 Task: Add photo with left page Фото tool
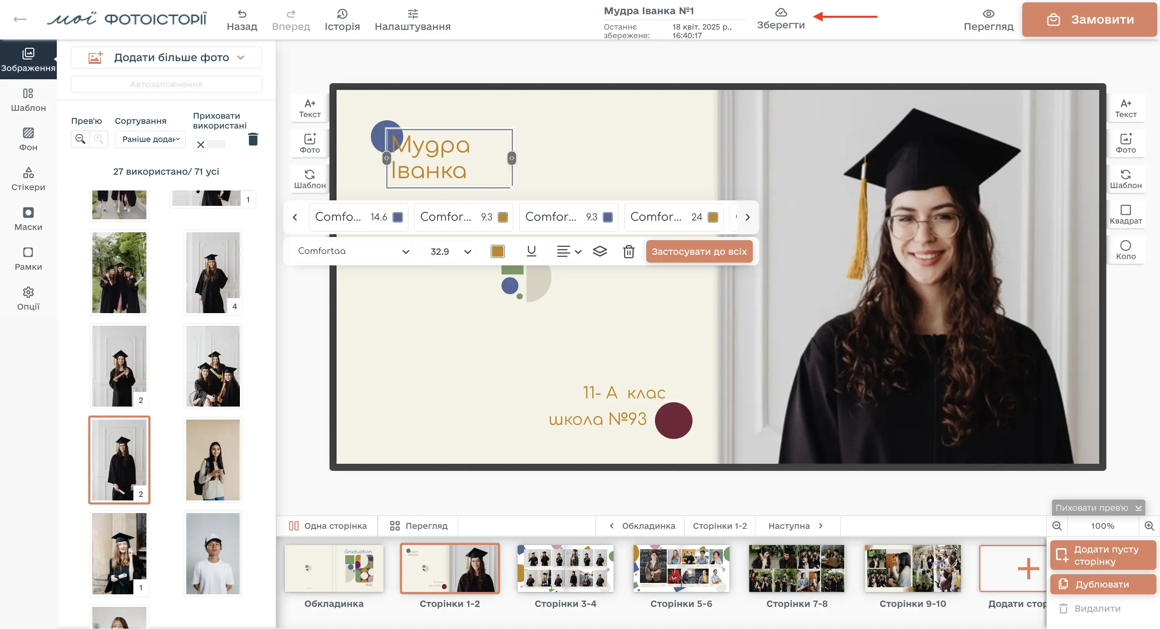[310, 144]
